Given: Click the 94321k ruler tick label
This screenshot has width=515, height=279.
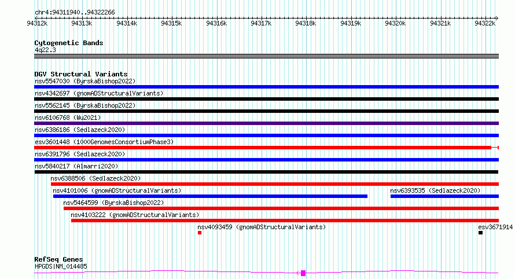Looking at the screenshot, I should (x=440, y=23).
